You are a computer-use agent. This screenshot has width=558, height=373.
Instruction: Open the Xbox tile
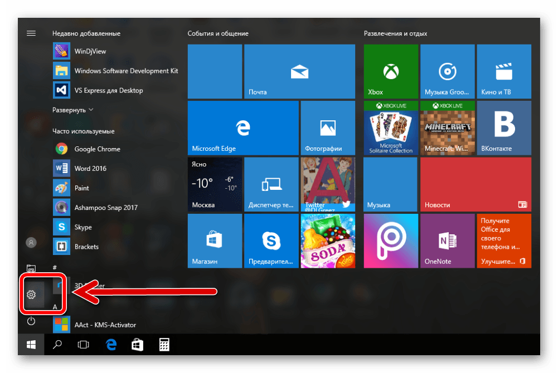pyautogui.click(x=391, y=71)
